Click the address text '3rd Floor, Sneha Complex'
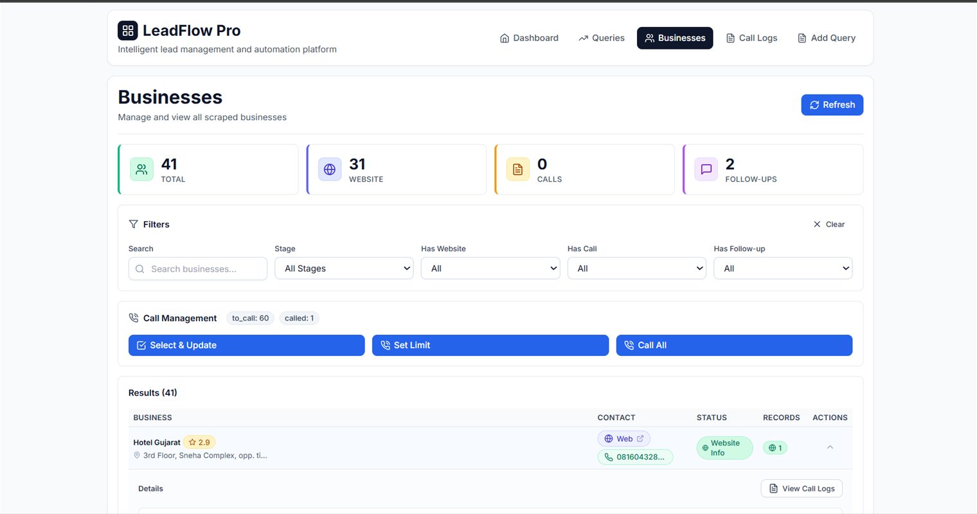977x514 pixels. pos(205,455)
